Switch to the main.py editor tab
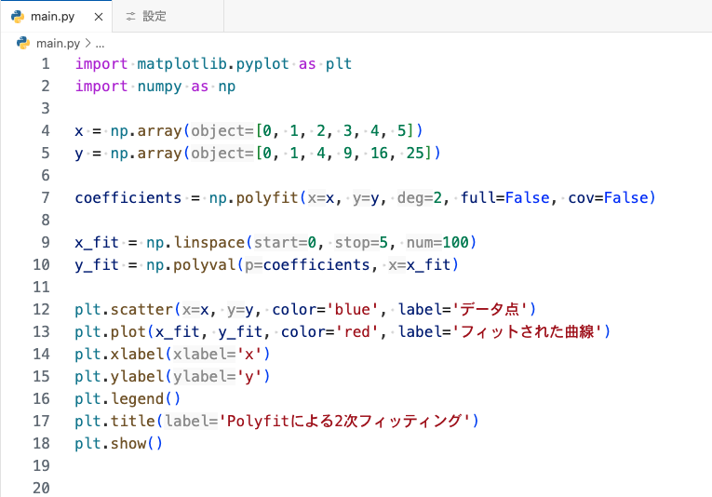The width and height of the screenshot is (712, 497). (56, 17)
